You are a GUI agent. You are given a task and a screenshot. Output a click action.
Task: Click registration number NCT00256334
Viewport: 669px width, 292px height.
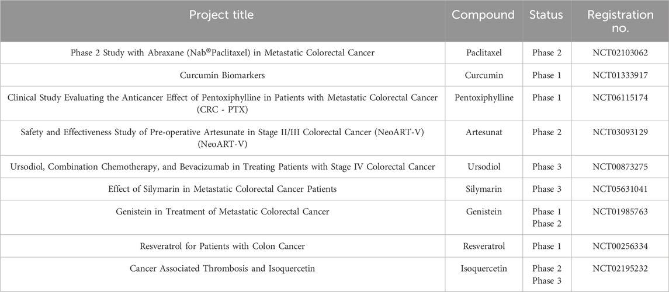(621, 246)
